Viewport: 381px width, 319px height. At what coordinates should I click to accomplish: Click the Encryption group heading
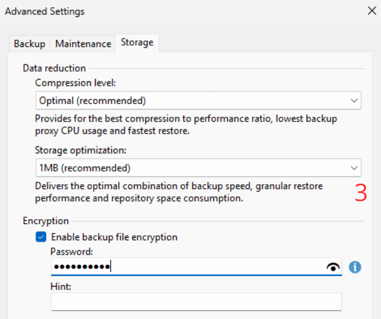click(x=46, y=221)
